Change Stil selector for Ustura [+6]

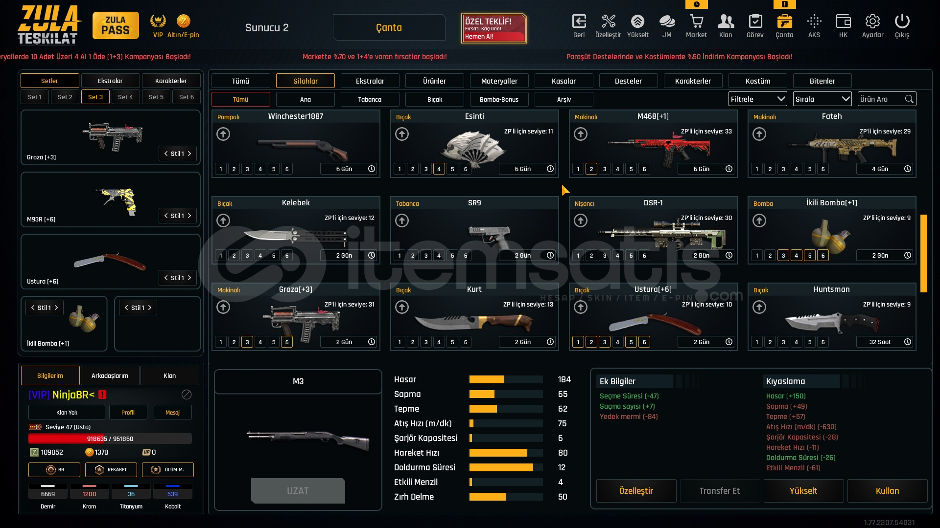pos(178,278)
